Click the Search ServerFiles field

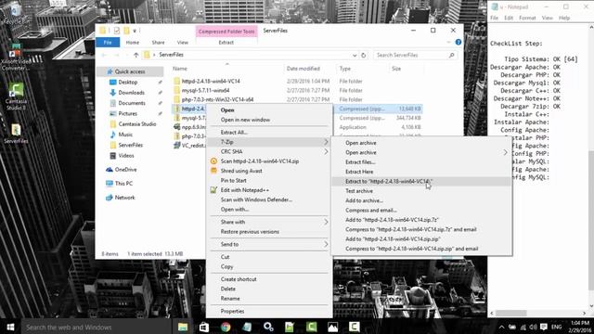point(415,56)
